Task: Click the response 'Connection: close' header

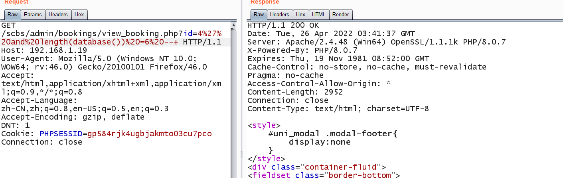Action: (288, 101)
